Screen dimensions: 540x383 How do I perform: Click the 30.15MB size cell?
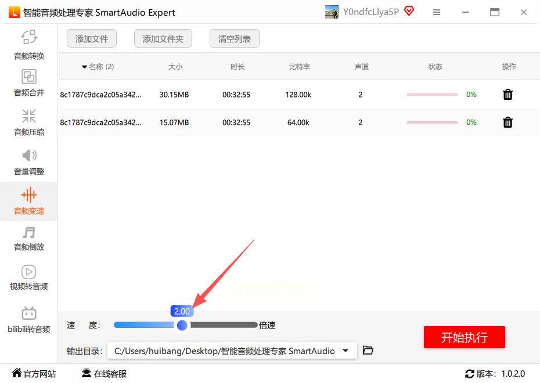point(174,95)
